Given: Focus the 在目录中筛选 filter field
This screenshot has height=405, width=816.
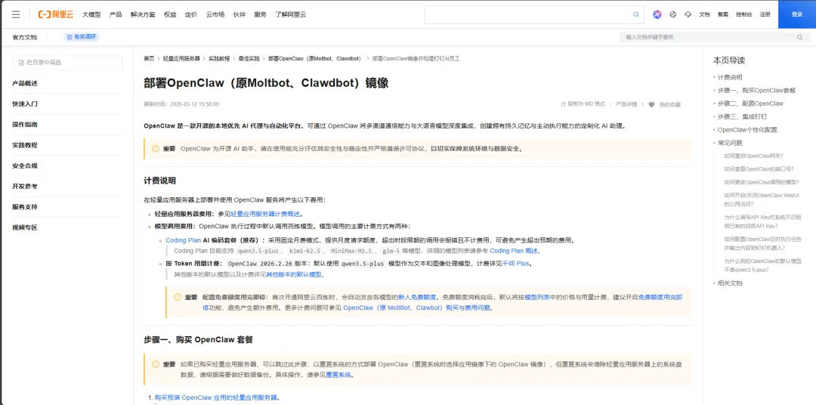Looking at the screenshot, I should [x=67, y=63].
